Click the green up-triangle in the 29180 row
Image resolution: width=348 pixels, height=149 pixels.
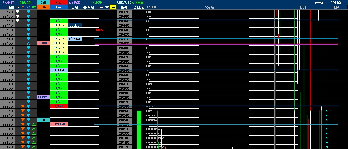click(34, 142)
